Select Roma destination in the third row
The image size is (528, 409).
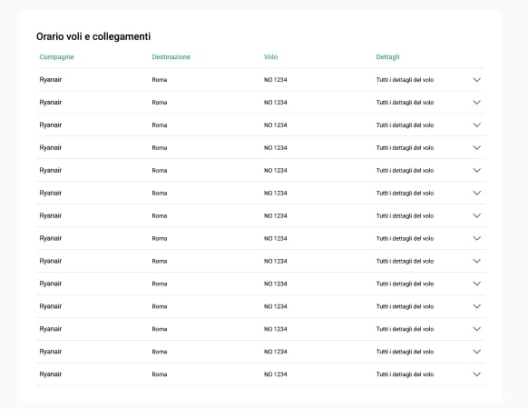[x=160, y=125]
